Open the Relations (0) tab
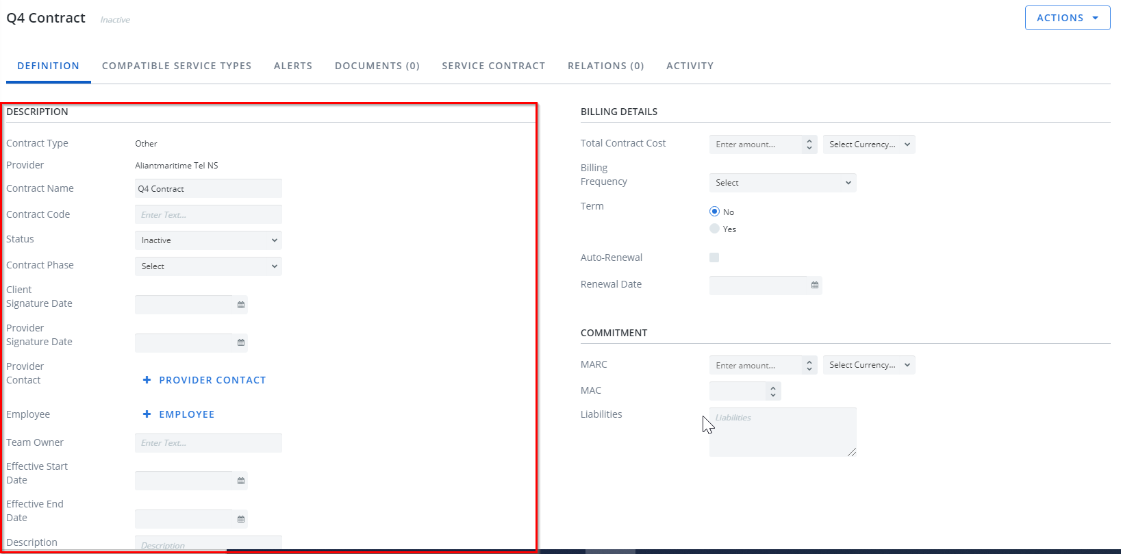Image resolution: width=1121 pixels, height=554 pixels. click(606, 66)
